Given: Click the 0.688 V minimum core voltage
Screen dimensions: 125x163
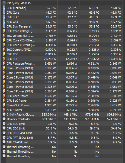Looking at the screenshot, I should pos(72,31).
